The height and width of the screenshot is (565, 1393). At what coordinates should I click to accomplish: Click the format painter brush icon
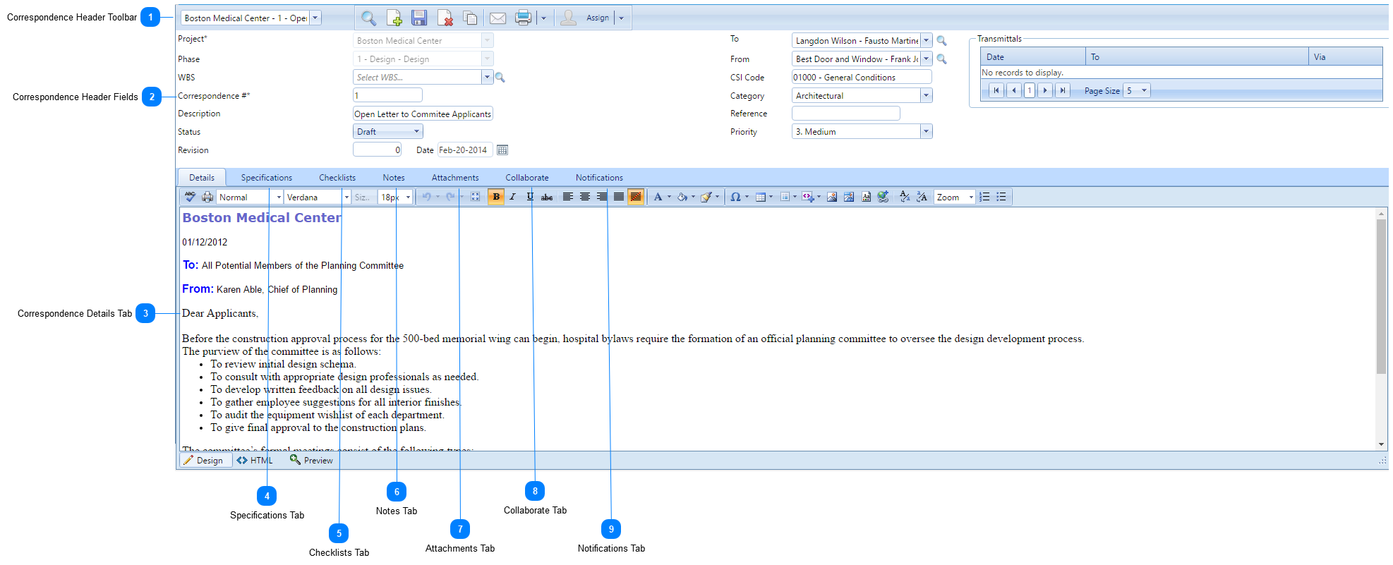(x=706, y=197)
